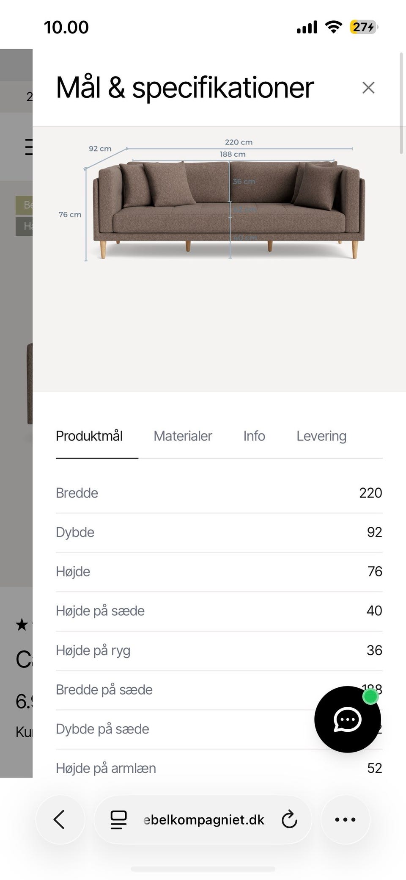Tap the browser back arrow
Image resolution: width=406 pixels, height=880 pixels.
(60, 819)
